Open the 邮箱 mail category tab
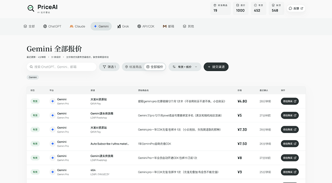This screenshot has width=332, height=183. coord(168,26)
